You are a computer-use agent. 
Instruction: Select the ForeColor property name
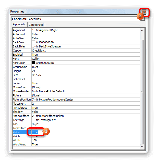click(x=19, y=63)
